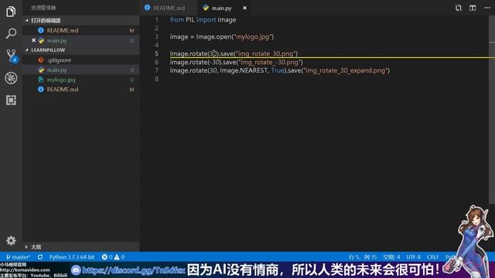Open Source Control view with badge

[12, 56]
